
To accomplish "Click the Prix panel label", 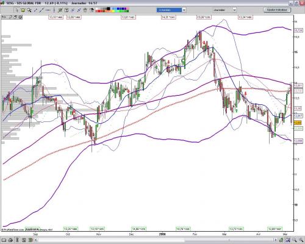I will click(x=4, y=17).
